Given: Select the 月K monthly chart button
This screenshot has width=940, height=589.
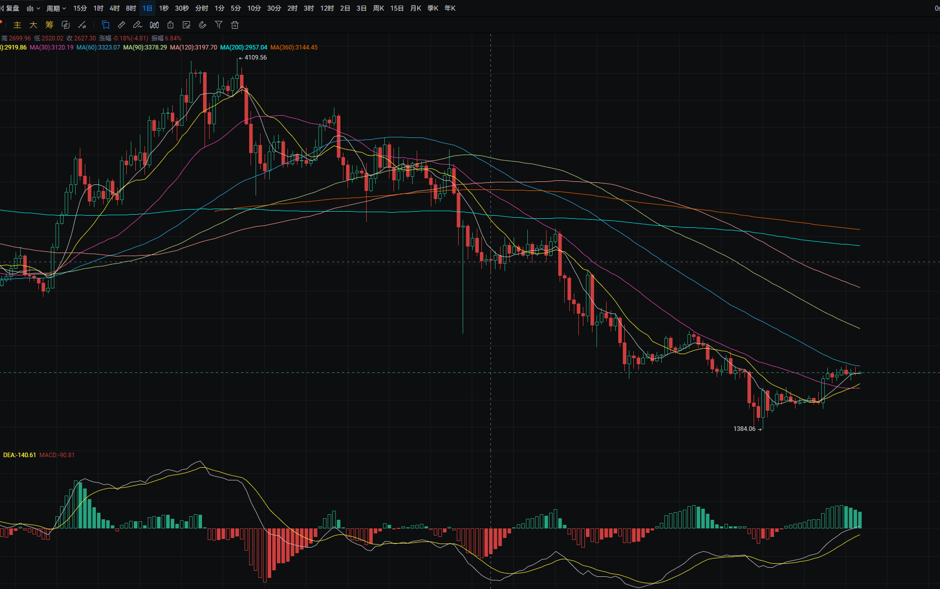Looking at the screenshot, I should point(416,8).
